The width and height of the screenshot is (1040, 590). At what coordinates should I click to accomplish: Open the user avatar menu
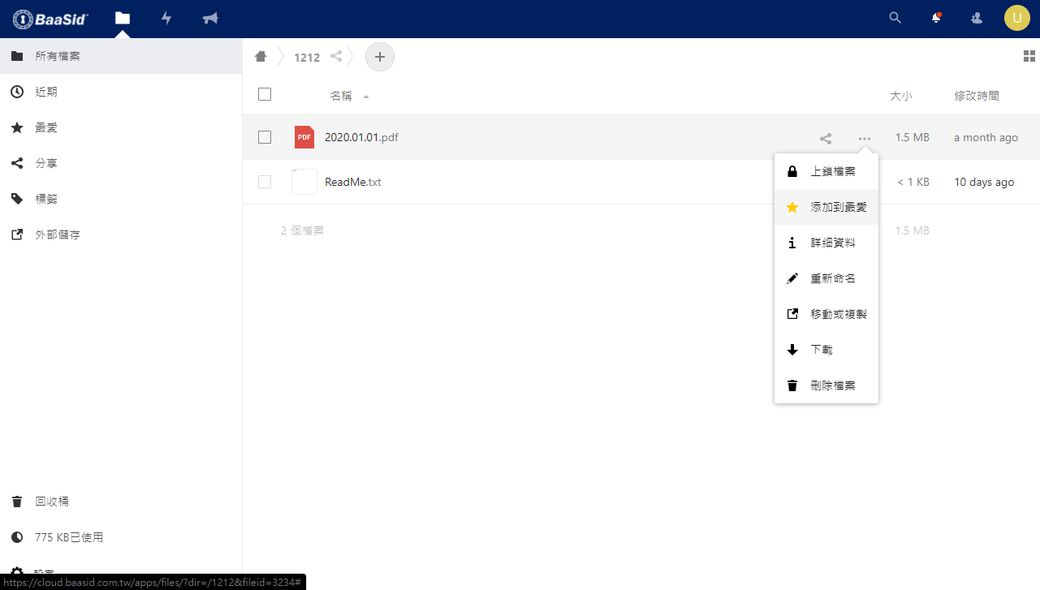click(x=1016, y=18)
